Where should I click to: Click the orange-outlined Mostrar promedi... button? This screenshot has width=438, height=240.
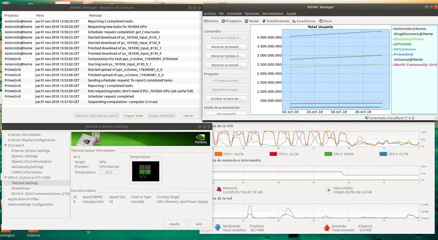226,47
